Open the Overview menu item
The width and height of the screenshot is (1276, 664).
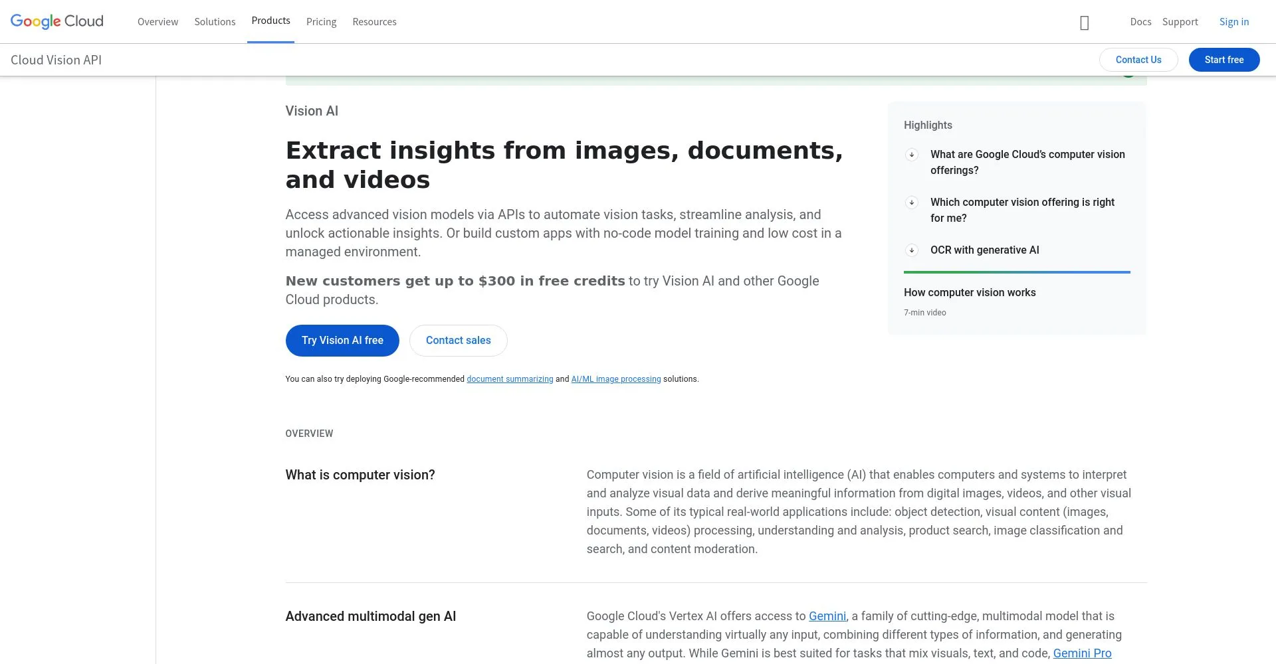click(158, 22)
